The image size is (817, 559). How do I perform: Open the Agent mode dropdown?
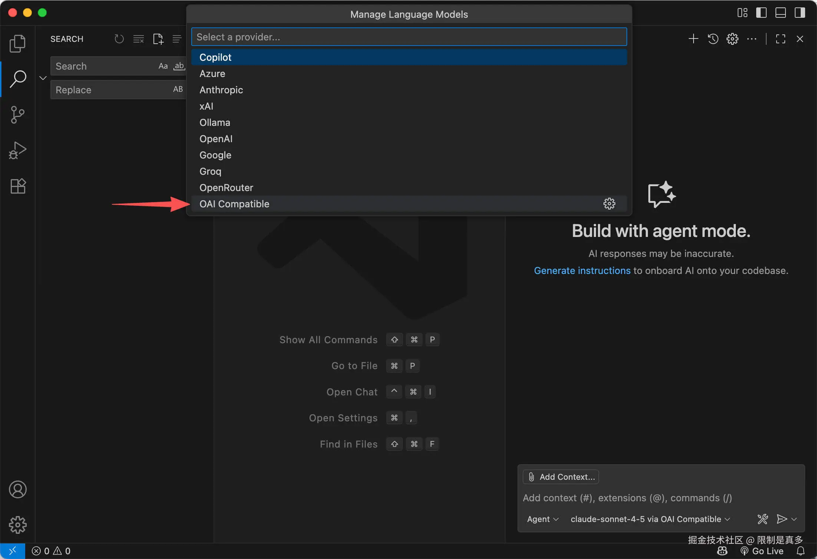pos(542,519)
